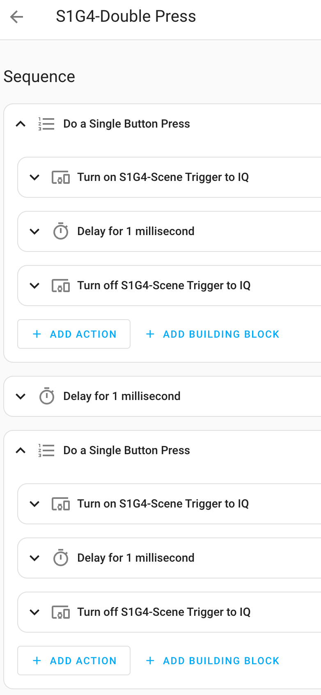
Task: Collapse the first Do a Single Button Press
Action: tap(21, 123)
